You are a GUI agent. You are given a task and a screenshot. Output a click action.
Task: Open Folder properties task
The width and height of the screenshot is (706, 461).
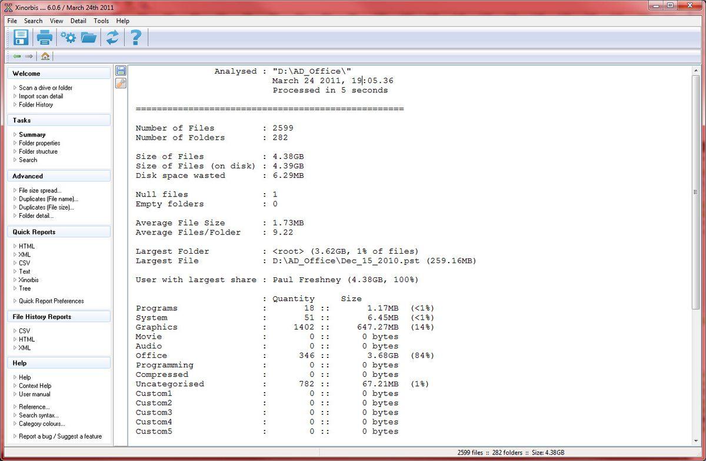39,143
